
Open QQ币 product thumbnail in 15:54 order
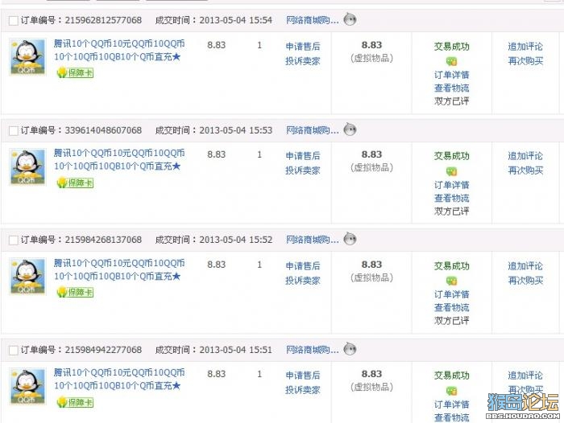27,57
